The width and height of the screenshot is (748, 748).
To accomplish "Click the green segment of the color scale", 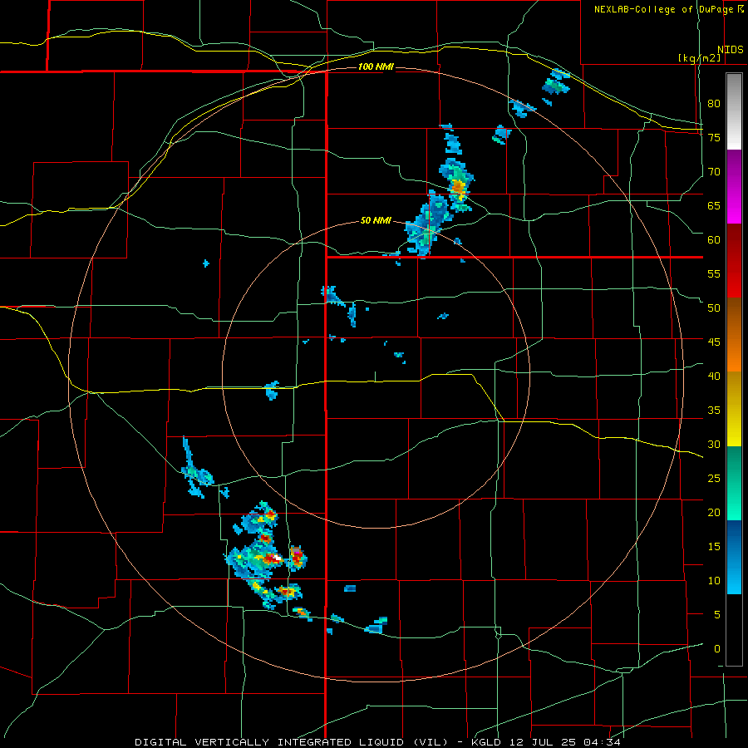I will [x=734, y=483].
